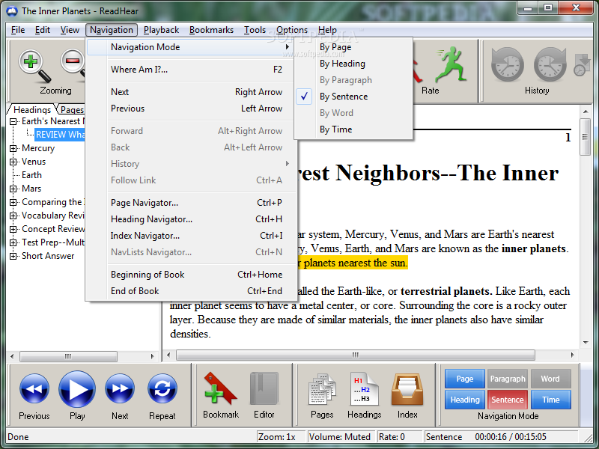Viewport: 599px width, 449px height.
Task: Click the small history list icon at the toolbar edge
Action: [582, 65]
